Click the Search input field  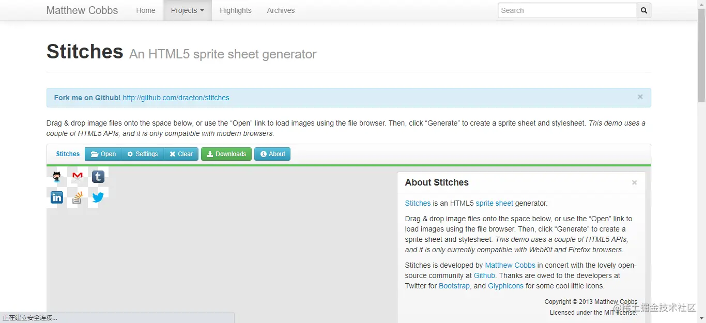point(567,10)
